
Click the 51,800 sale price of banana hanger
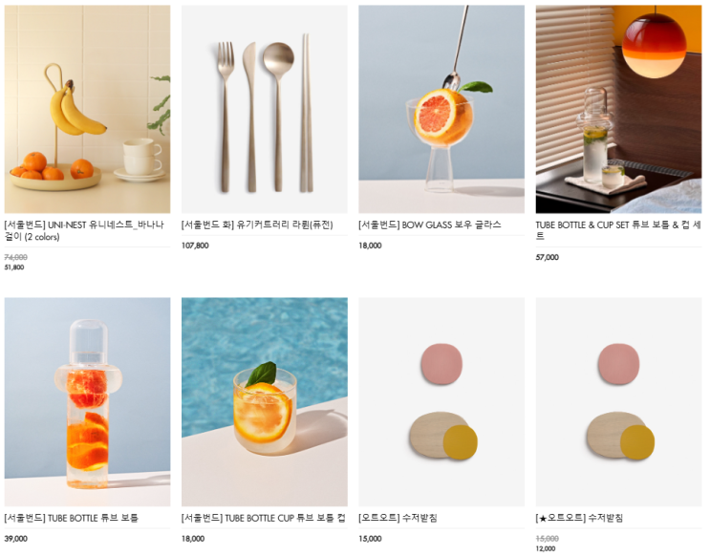pyautogui.click(x=14, y=267)
